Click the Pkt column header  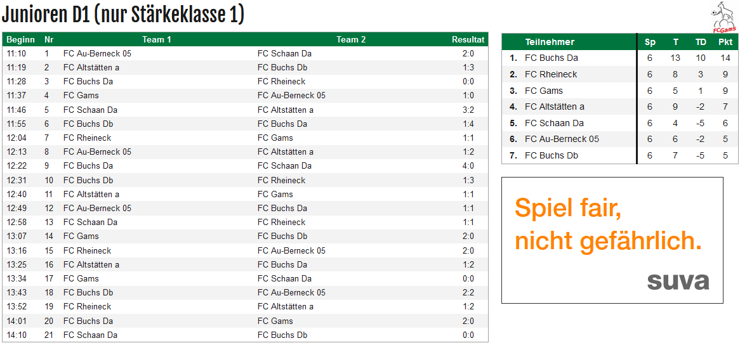click(x=725, y=42)
